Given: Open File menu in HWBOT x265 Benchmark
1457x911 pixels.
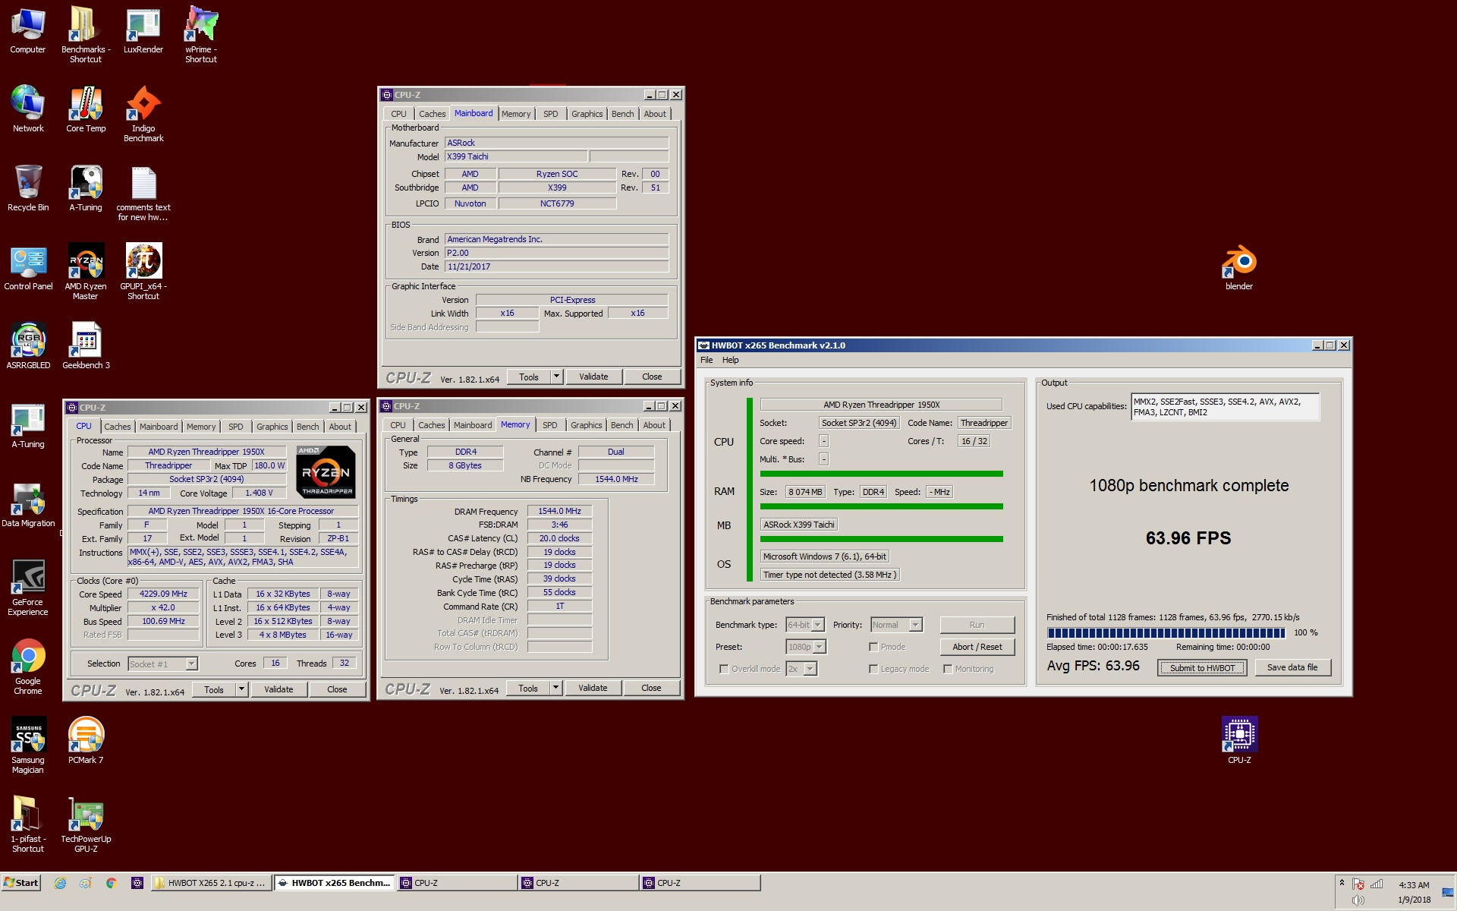Looking at the screenshot, I should point(706,360).
